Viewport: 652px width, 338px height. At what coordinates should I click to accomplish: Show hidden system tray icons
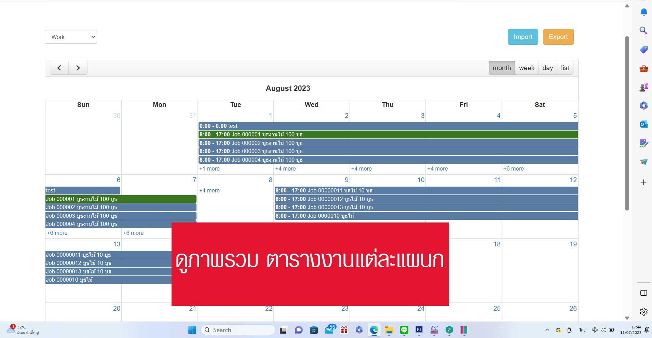[547, 330]
